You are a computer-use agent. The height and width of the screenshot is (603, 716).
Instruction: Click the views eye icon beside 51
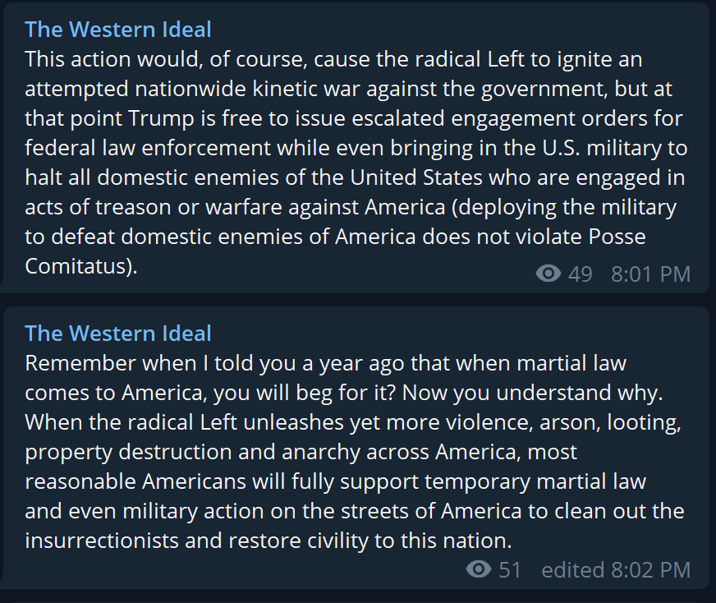pyautogui.click(x=479, y=569)
